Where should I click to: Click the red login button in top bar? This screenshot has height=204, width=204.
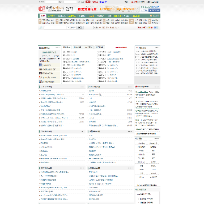pos(88,2)
